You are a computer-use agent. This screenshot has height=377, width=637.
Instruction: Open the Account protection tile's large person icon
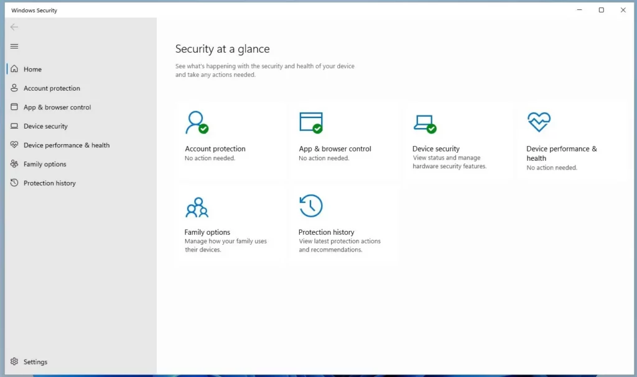(x=197, y=122)
